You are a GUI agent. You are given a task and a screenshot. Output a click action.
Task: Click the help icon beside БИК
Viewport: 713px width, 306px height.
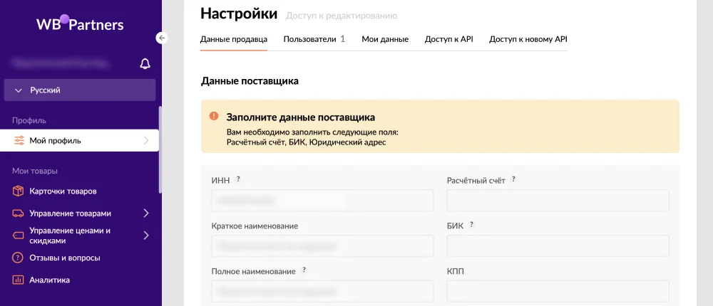pyautogui.click(x=471, y=225)
